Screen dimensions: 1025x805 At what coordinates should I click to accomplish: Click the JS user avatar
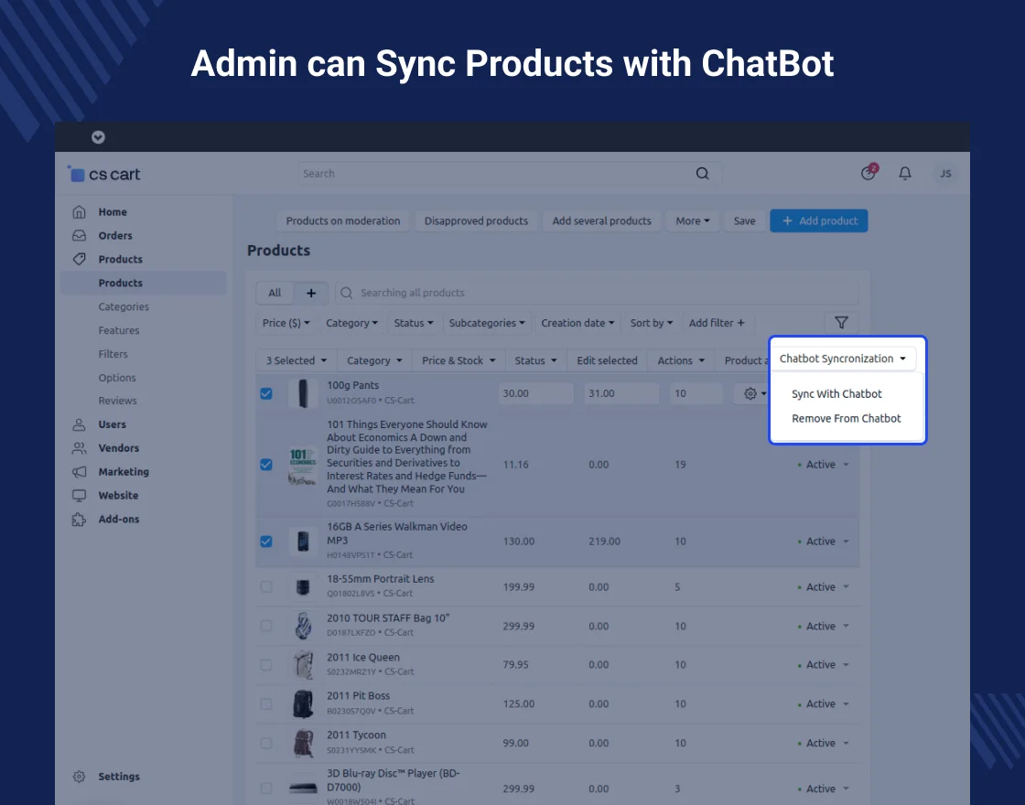(x=944, y=174)
